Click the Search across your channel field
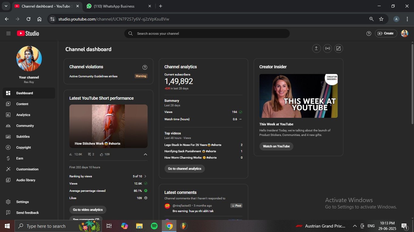 tap(207, 34)
